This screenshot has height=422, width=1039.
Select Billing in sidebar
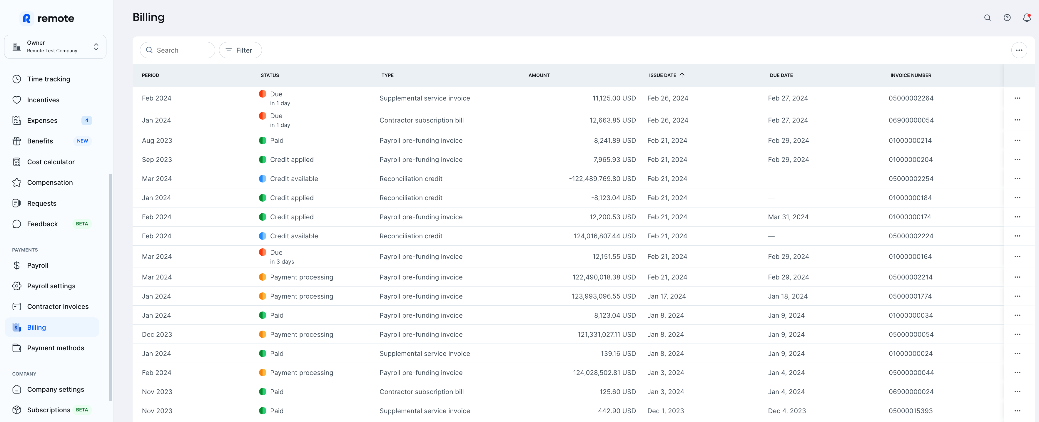click(52, 327)
